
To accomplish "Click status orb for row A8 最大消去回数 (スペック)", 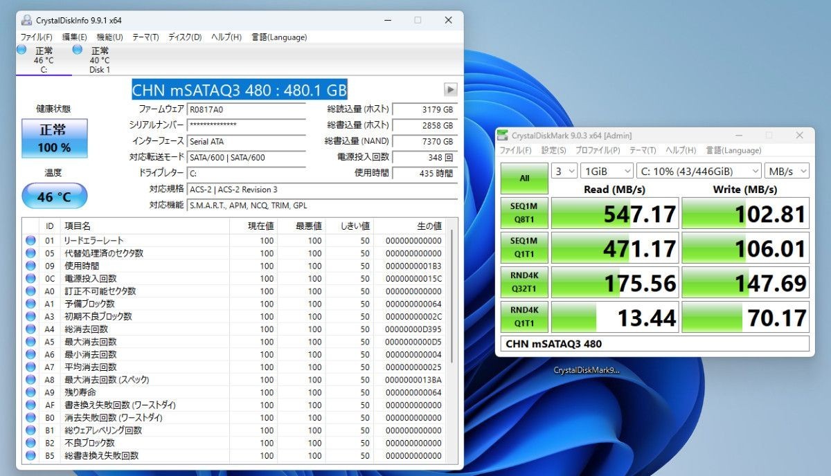I will click(x=30, y=380).
